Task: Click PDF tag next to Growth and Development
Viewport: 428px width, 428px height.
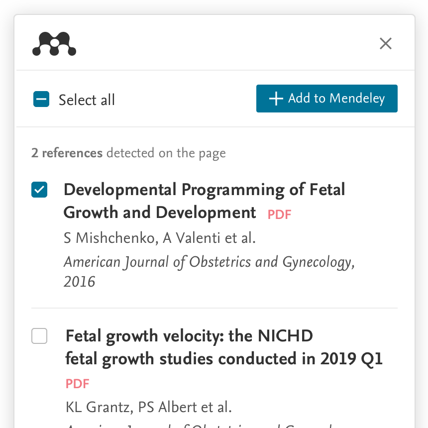Action: click(279, 214)
